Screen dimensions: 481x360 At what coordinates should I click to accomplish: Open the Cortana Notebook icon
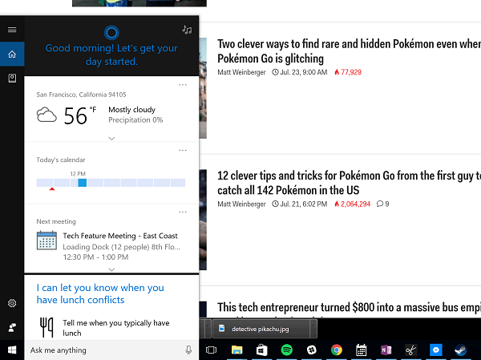click(x=12, y=79)
